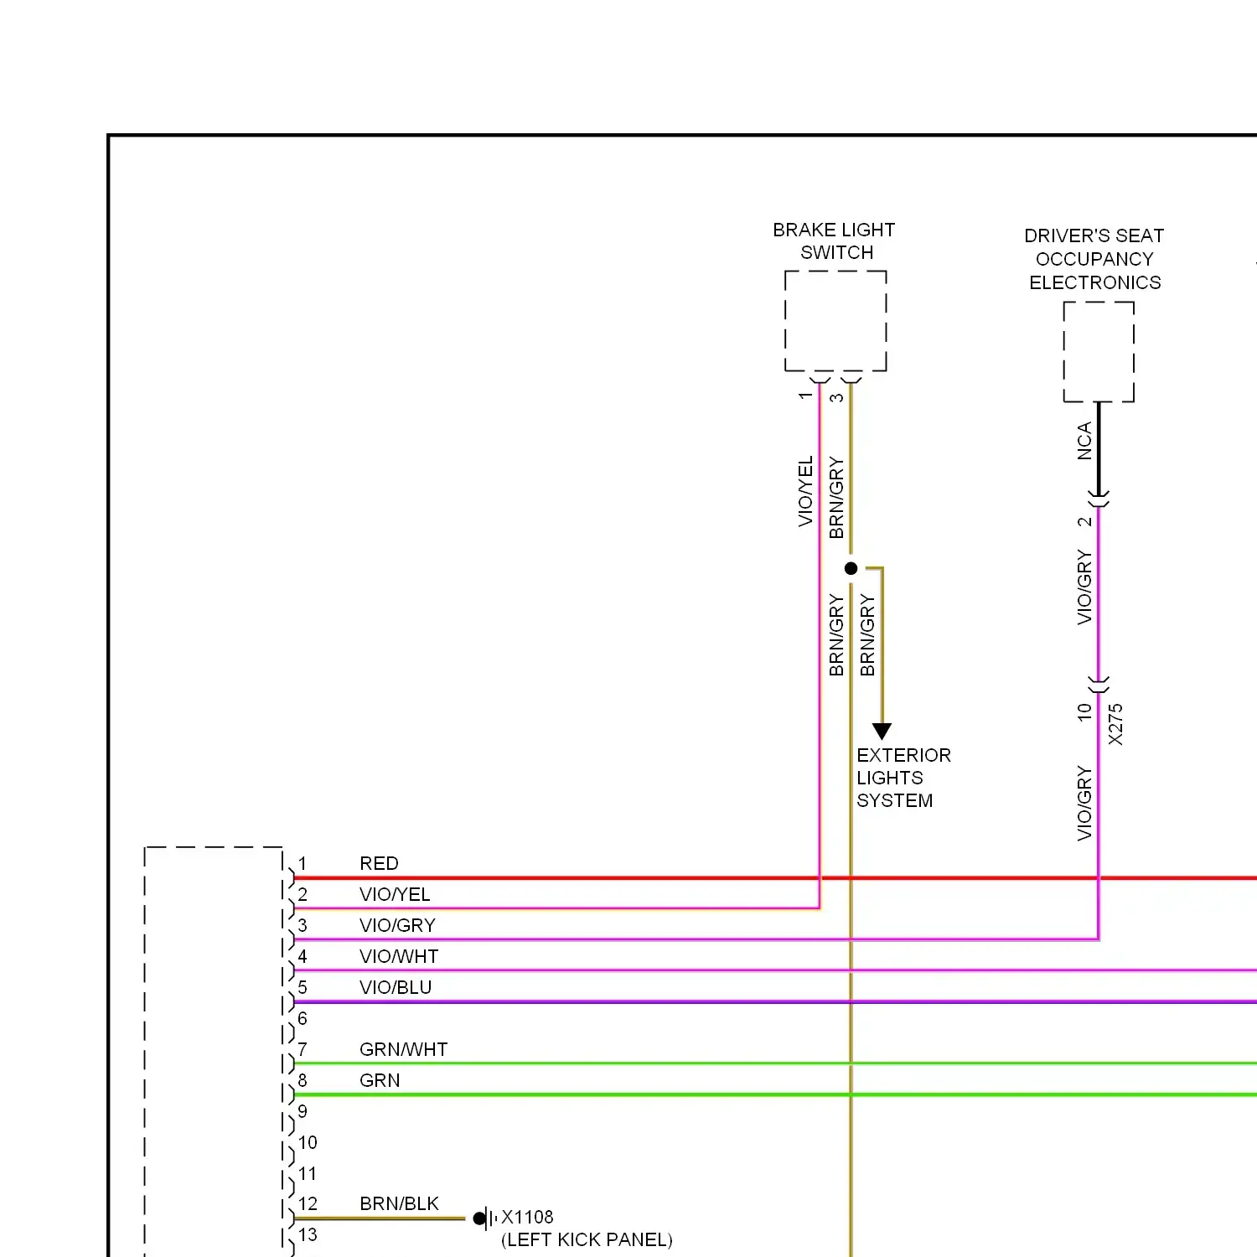
Task: Select the RED wire label at pin 1
Action: click(379, 863)
